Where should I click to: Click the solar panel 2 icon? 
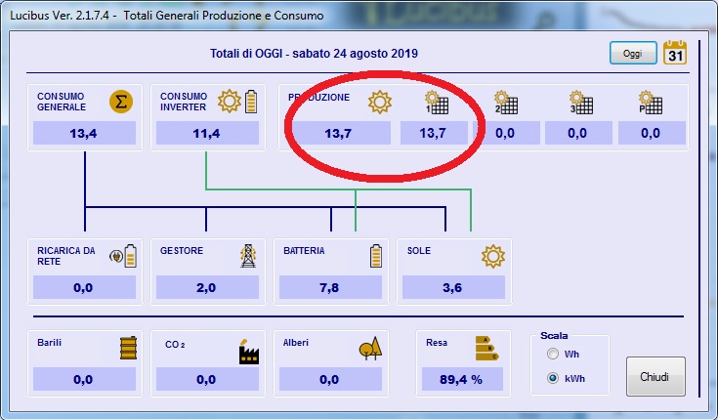coord(505,102)
